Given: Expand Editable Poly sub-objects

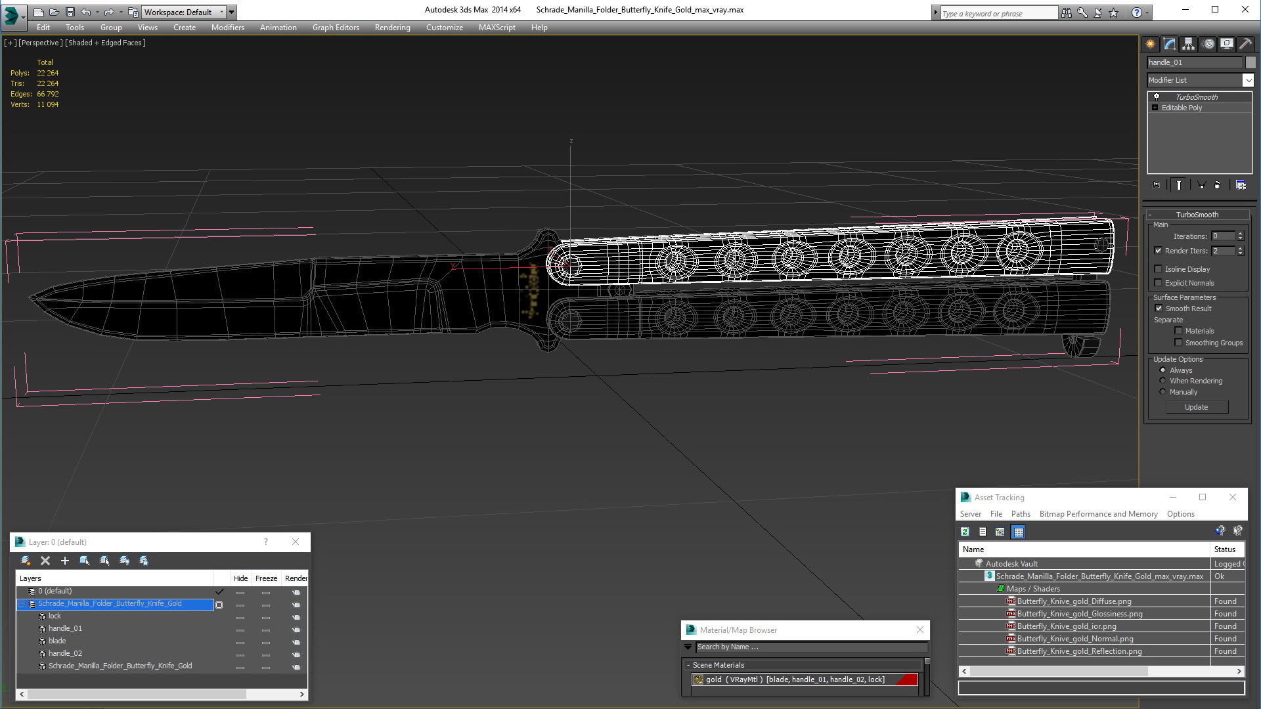Looking at the screenshot, I should point(1155,108).
